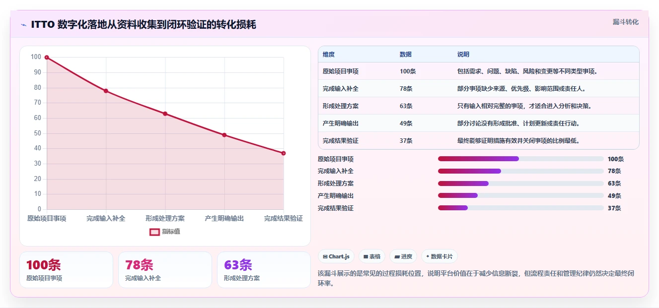
Task: Click the 完成结果验证 label in the progress list
Action: 336,208
